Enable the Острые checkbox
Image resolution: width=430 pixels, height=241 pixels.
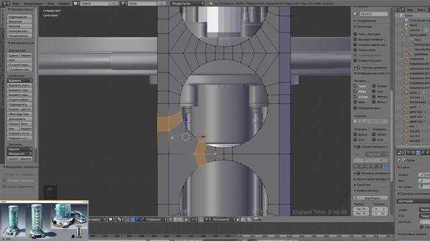[374, 86]
